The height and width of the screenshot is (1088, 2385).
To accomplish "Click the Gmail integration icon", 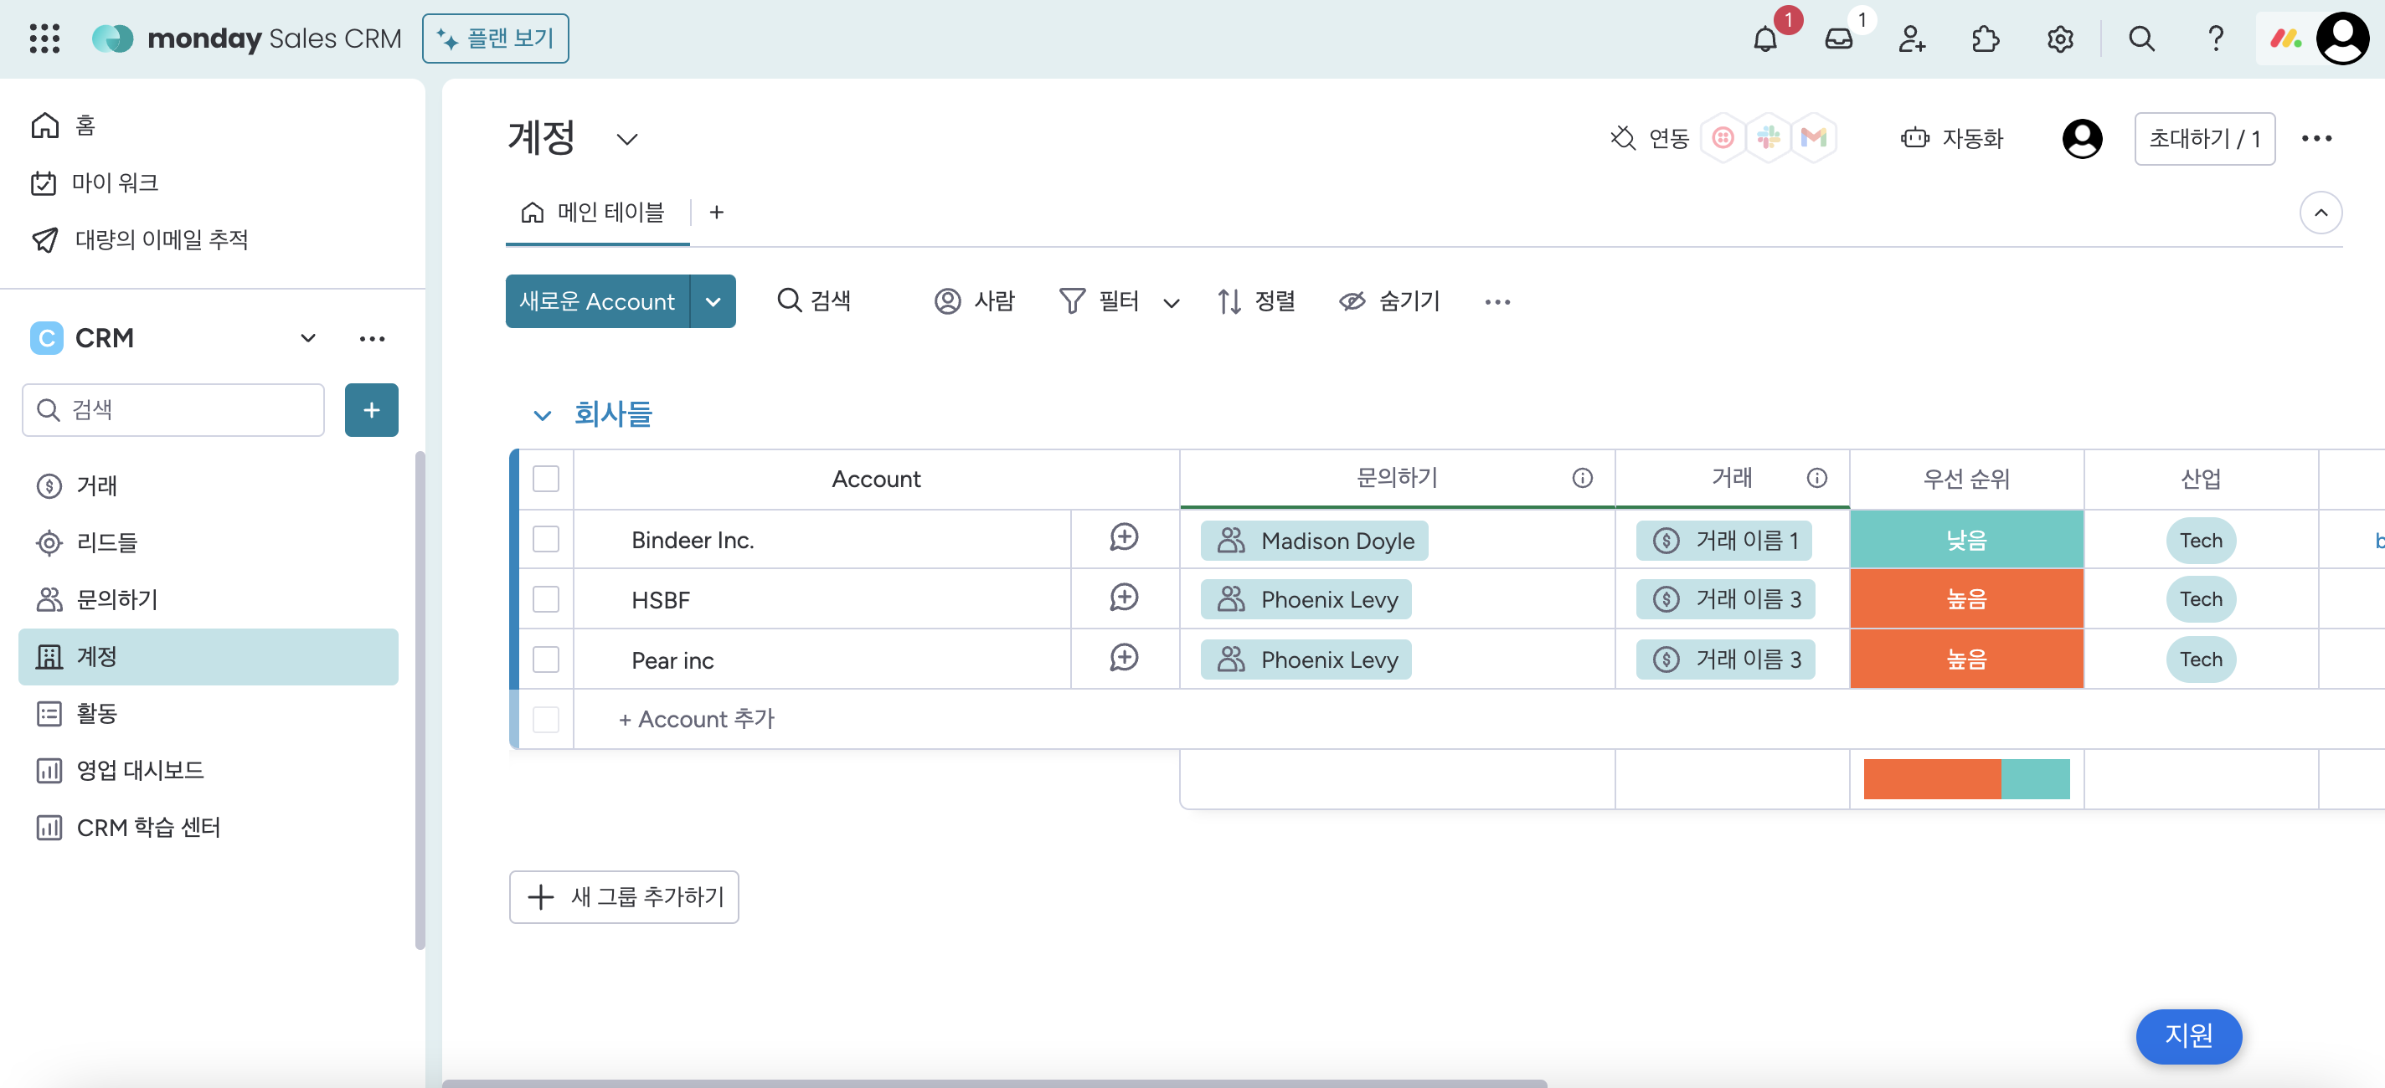I will tap(1813, 139).
